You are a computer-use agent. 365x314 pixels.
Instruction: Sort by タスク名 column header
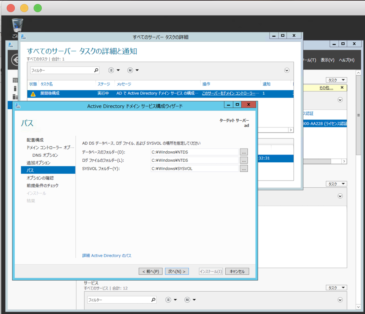click(x=47, y=84)
